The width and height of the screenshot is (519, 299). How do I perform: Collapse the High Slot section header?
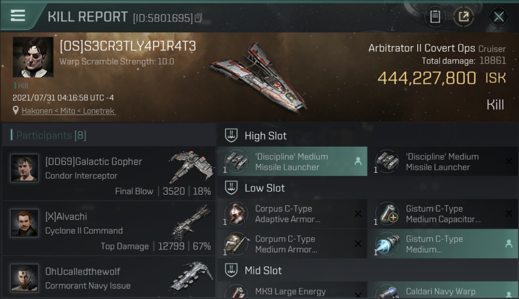368,136
